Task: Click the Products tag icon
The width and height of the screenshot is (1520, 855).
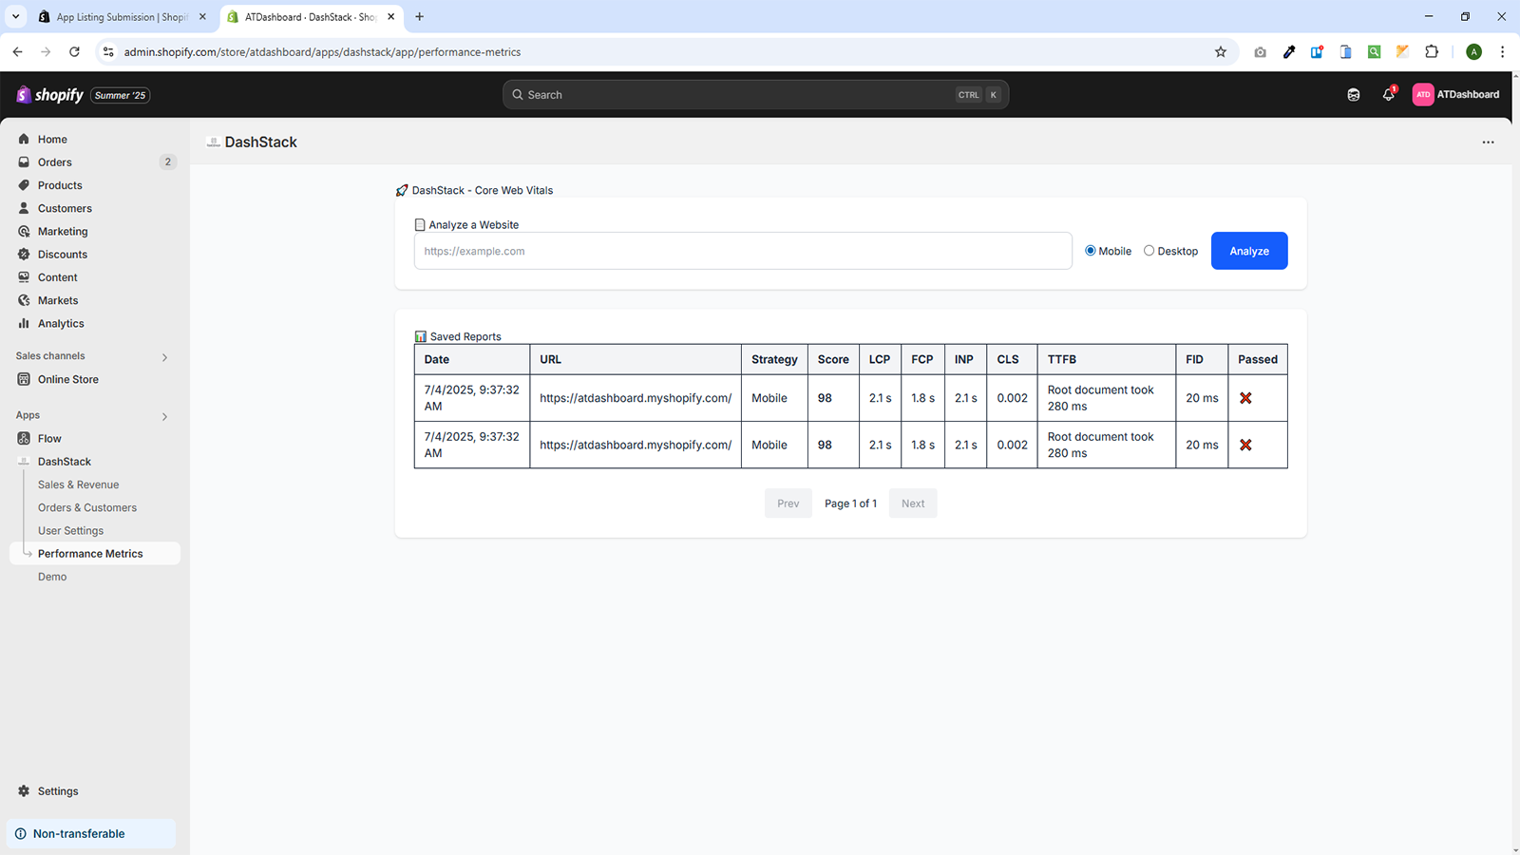Action: coord(24,185)
